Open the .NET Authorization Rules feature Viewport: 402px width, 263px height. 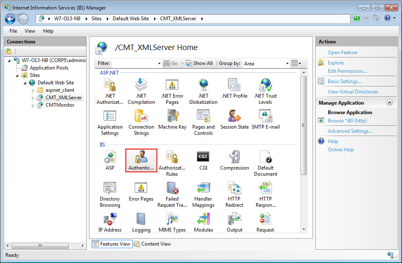pyautogui.click(x=110, y=91)
